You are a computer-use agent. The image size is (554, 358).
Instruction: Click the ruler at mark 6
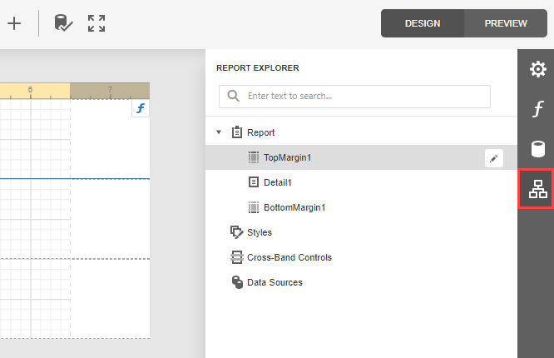point(31,90)
